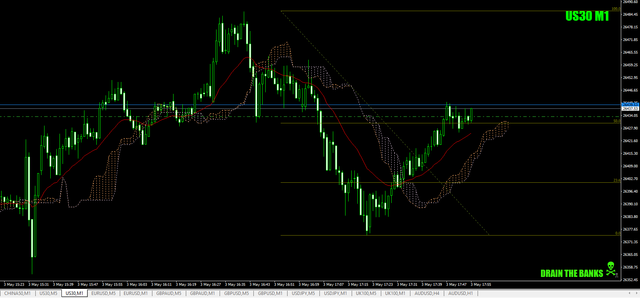Switch to the CHINA50,M1 chart tab

click(17, 293)
